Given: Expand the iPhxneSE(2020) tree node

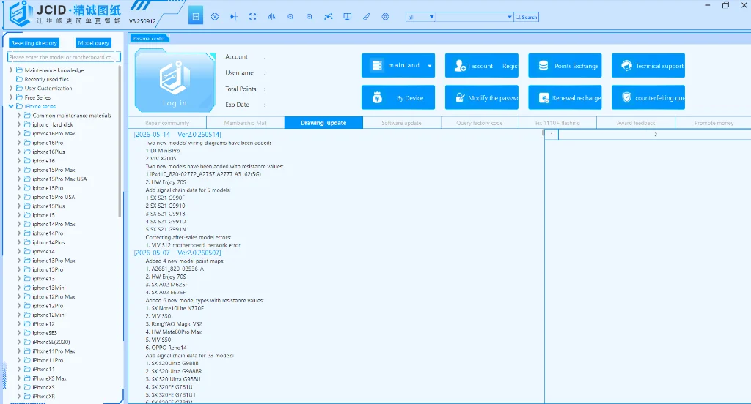Looking at the screenshot, I should (19, 342).
